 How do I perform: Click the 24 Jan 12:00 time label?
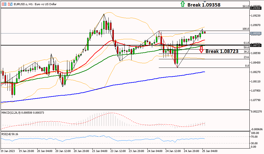[x=173, y=151]
